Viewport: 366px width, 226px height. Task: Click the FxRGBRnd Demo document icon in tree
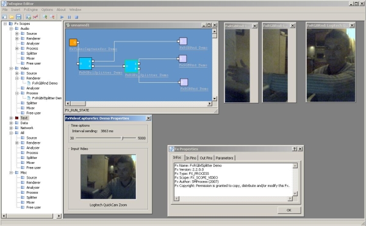pos(29,83)
